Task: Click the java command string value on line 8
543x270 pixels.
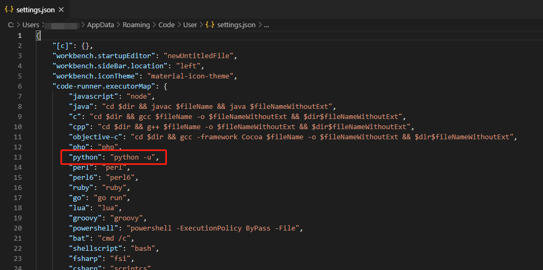Action: 216,106
